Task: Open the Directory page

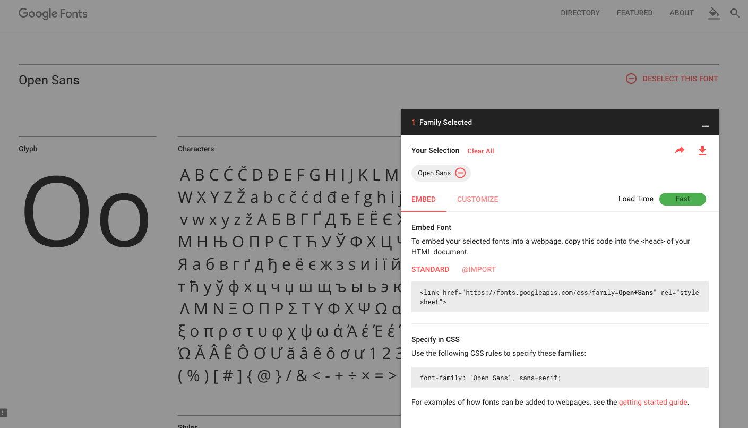Action: (x=580, y=13)
